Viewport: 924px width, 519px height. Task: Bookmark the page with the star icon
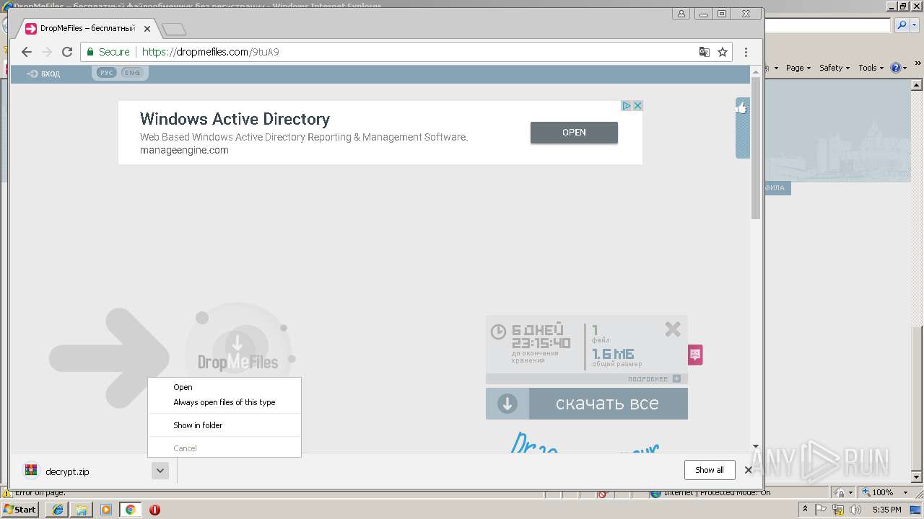(723, 52)
